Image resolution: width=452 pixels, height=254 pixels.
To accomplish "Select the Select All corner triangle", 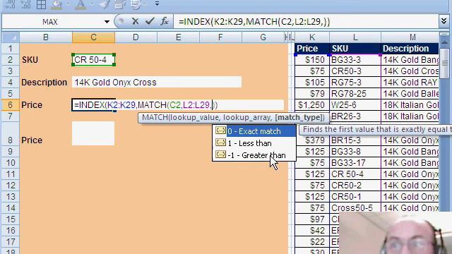I will 11,37.
